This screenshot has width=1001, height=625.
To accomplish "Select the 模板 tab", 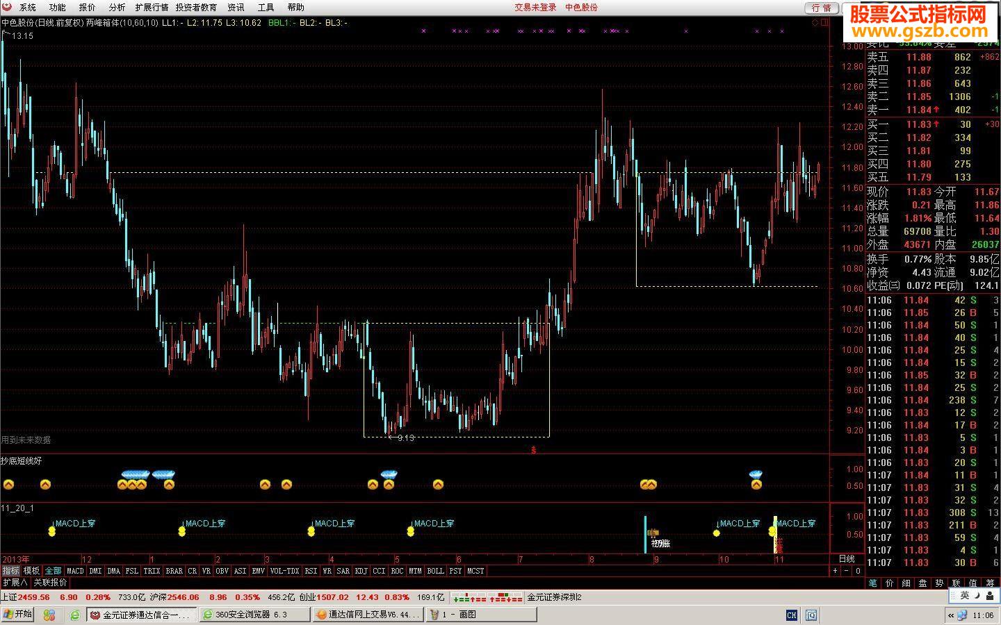I will click(x=31, y=571).
